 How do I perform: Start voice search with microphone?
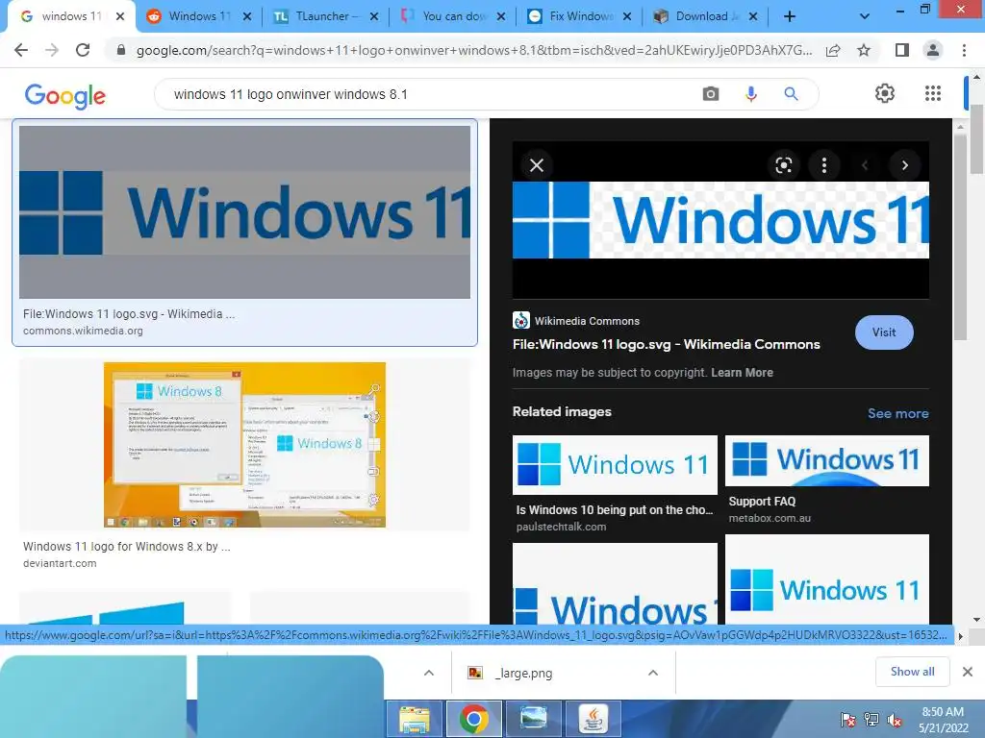pos(750,94)
